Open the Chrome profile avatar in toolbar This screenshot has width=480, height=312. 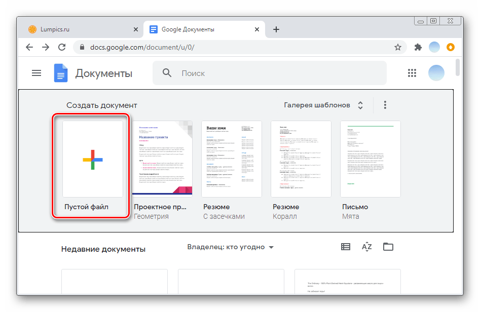point(434,47)
